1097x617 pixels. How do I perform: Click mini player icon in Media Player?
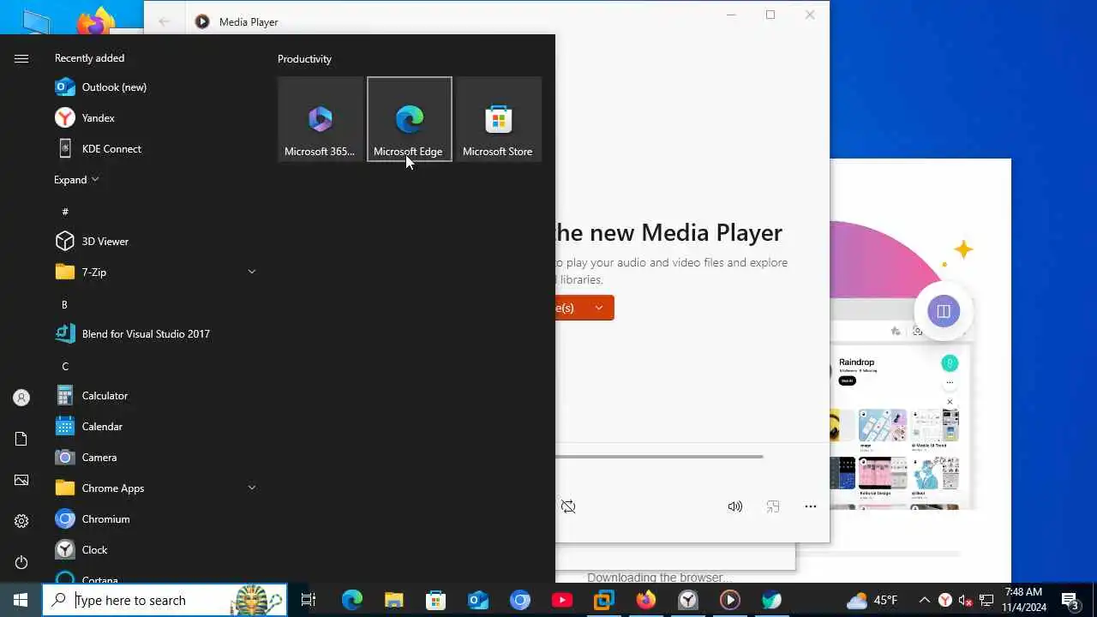click(773, 506)
